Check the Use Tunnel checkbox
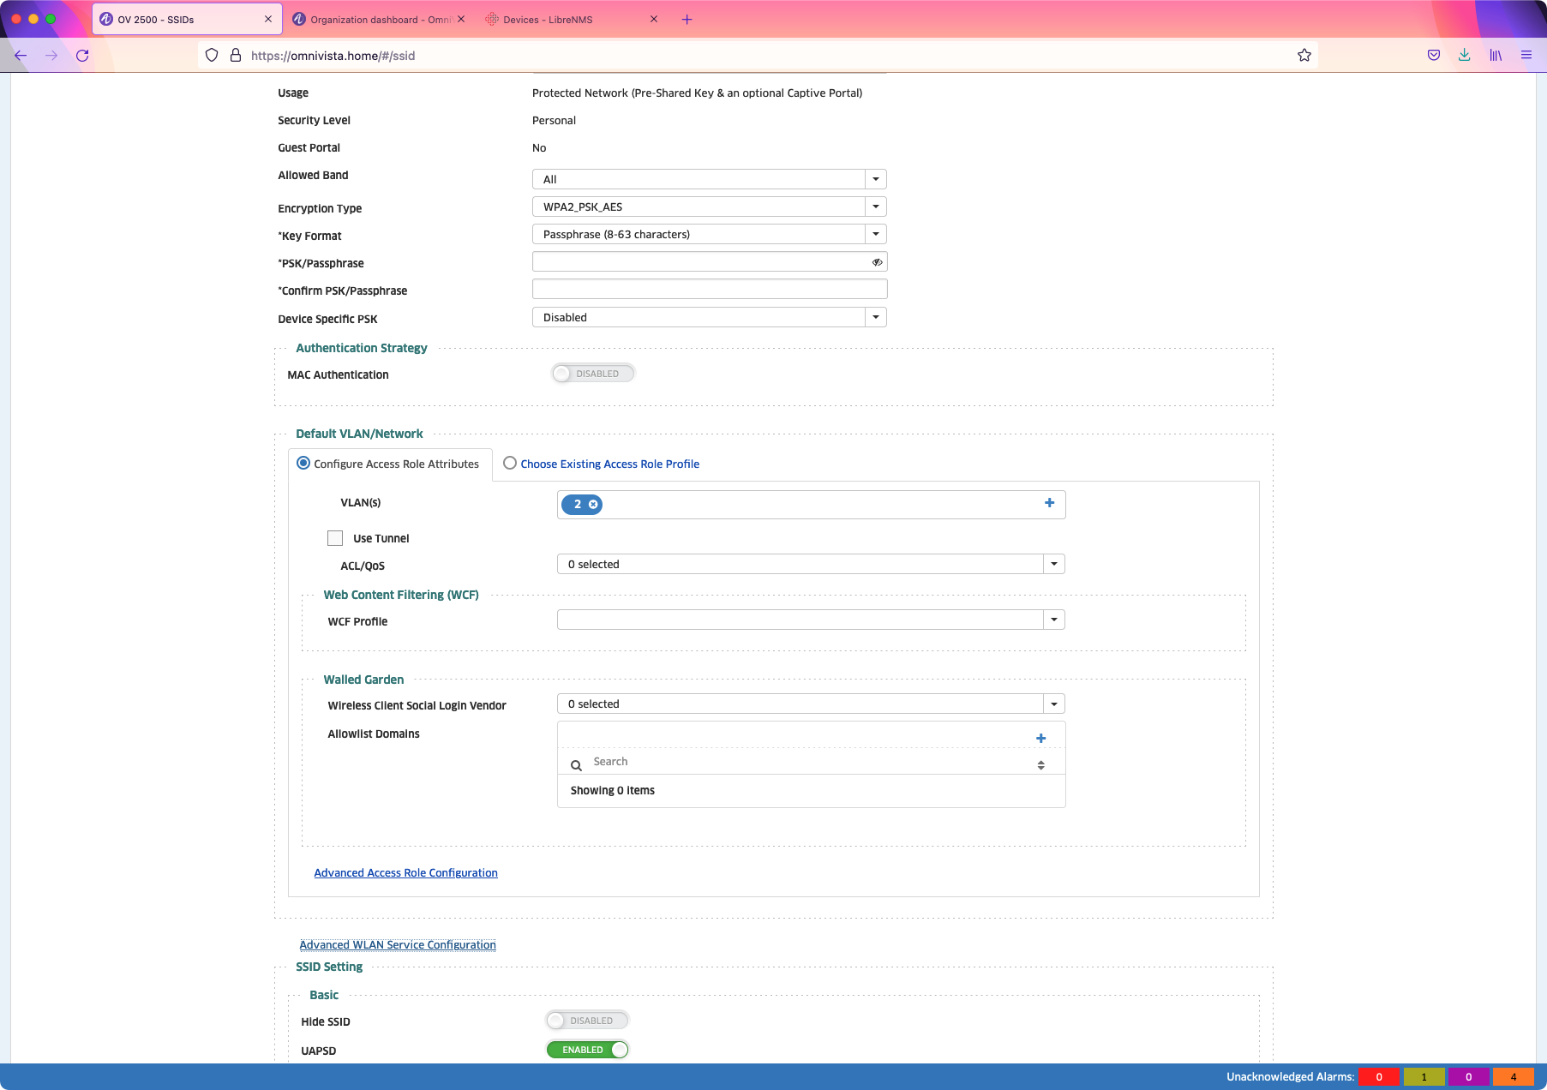1547x1090 pixels. (335, 538)
